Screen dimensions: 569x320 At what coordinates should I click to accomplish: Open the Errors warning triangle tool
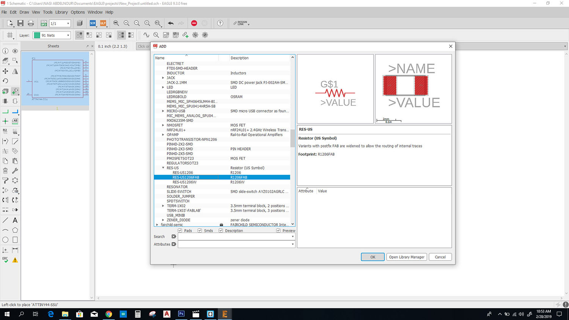[15, 260]
